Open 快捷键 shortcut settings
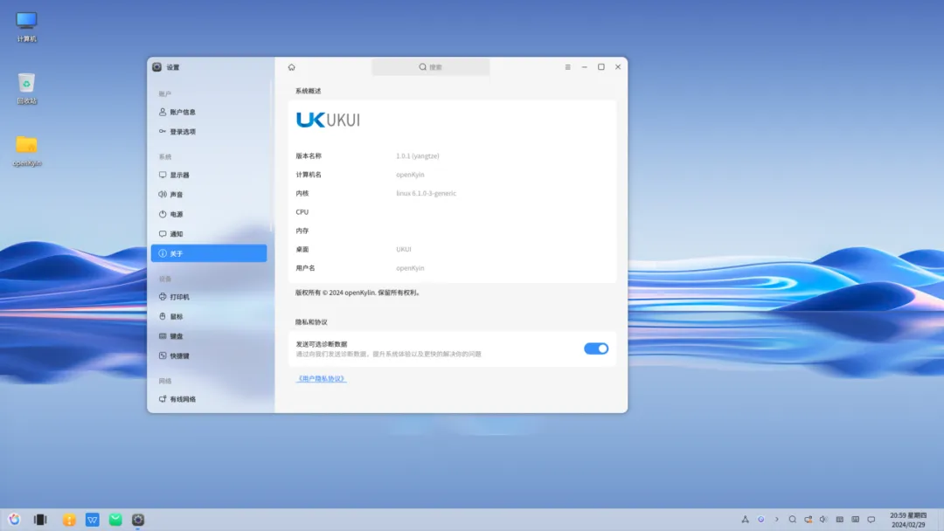Image resolution: width=944 pixels, height=531 pixels. [x=209, y=356]
